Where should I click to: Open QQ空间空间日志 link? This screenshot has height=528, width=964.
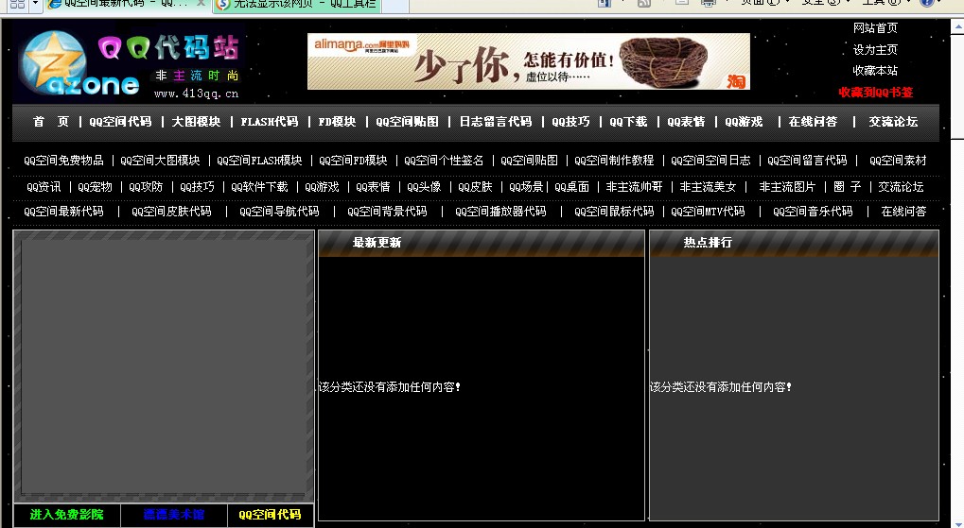click(710, 161)
